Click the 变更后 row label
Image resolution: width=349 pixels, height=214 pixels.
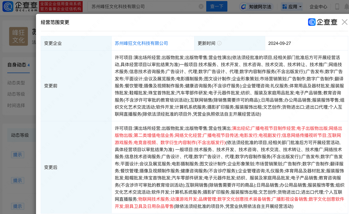pos(51,167)
